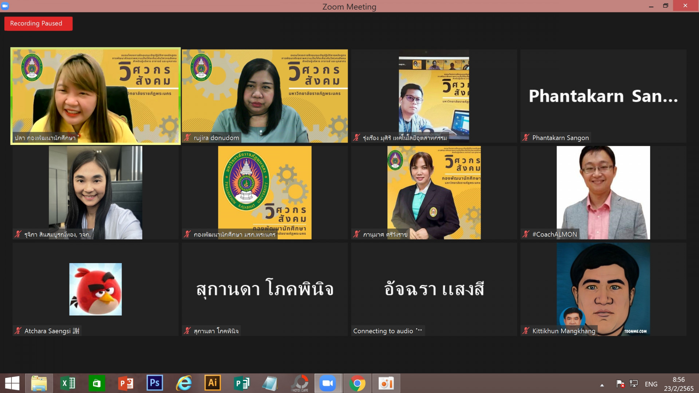The image size is (699, 393).
Task: Click the Phantakarn Sangon name label
Action: (x=560, y=138)
